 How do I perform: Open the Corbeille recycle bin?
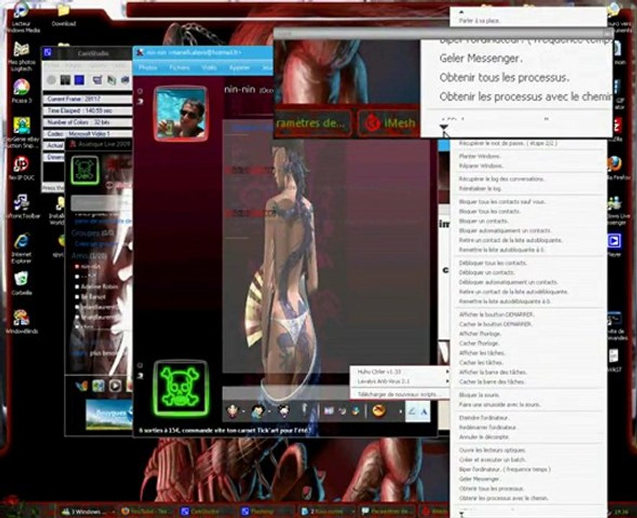tap(21, 283)
